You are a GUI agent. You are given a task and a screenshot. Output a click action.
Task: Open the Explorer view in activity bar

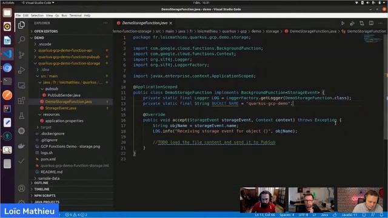[22, 25]
